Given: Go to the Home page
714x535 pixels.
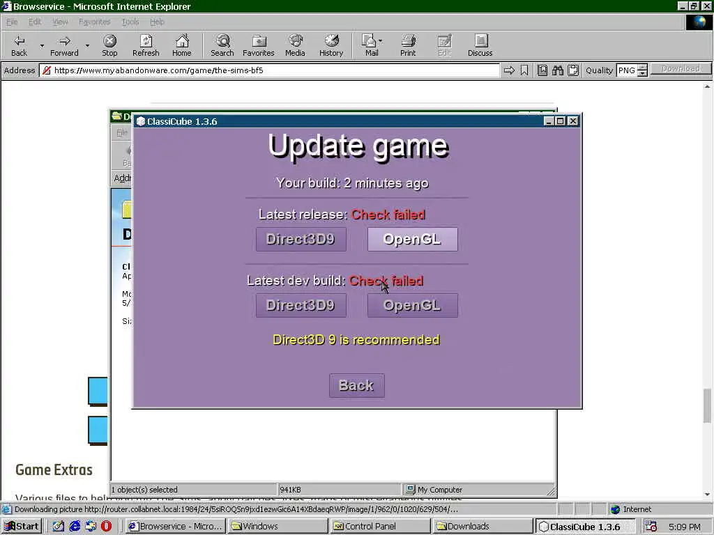Looking at the screenshot, I should (x=182, y=45).
